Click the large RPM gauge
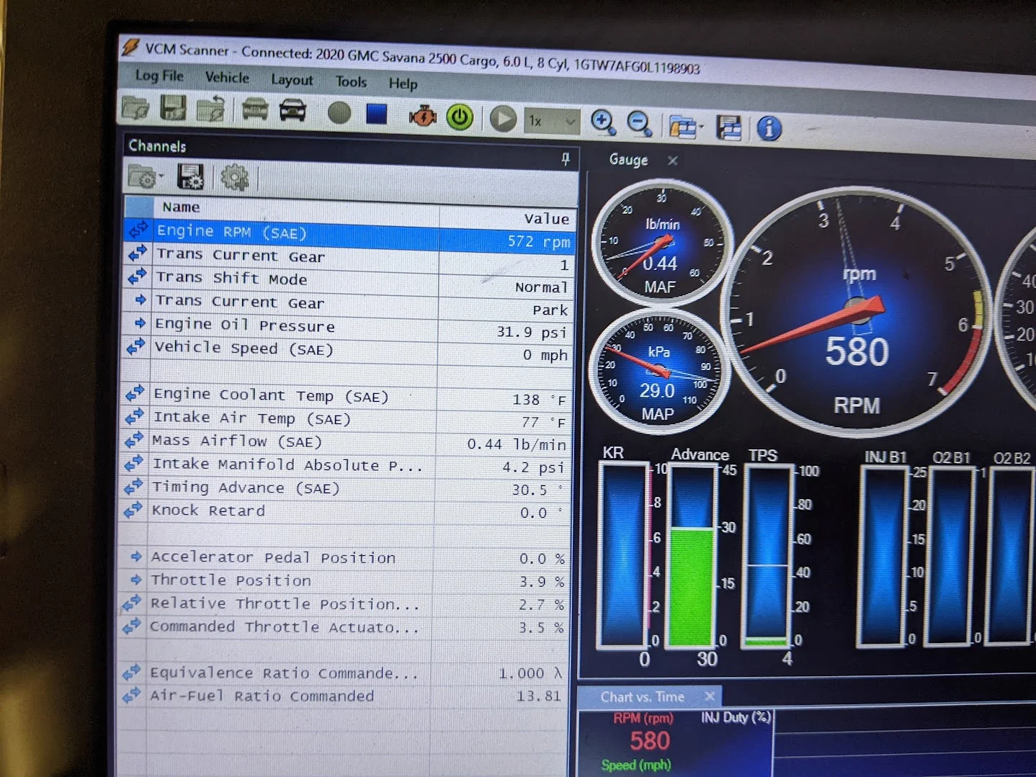 (857, 313)
